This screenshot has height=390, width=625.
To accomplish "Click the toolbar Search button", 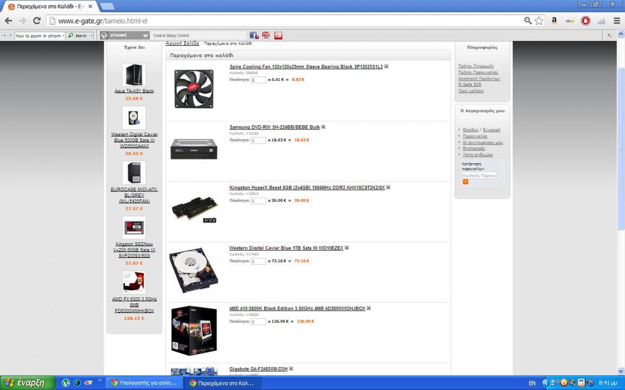I will coord(78,35).
